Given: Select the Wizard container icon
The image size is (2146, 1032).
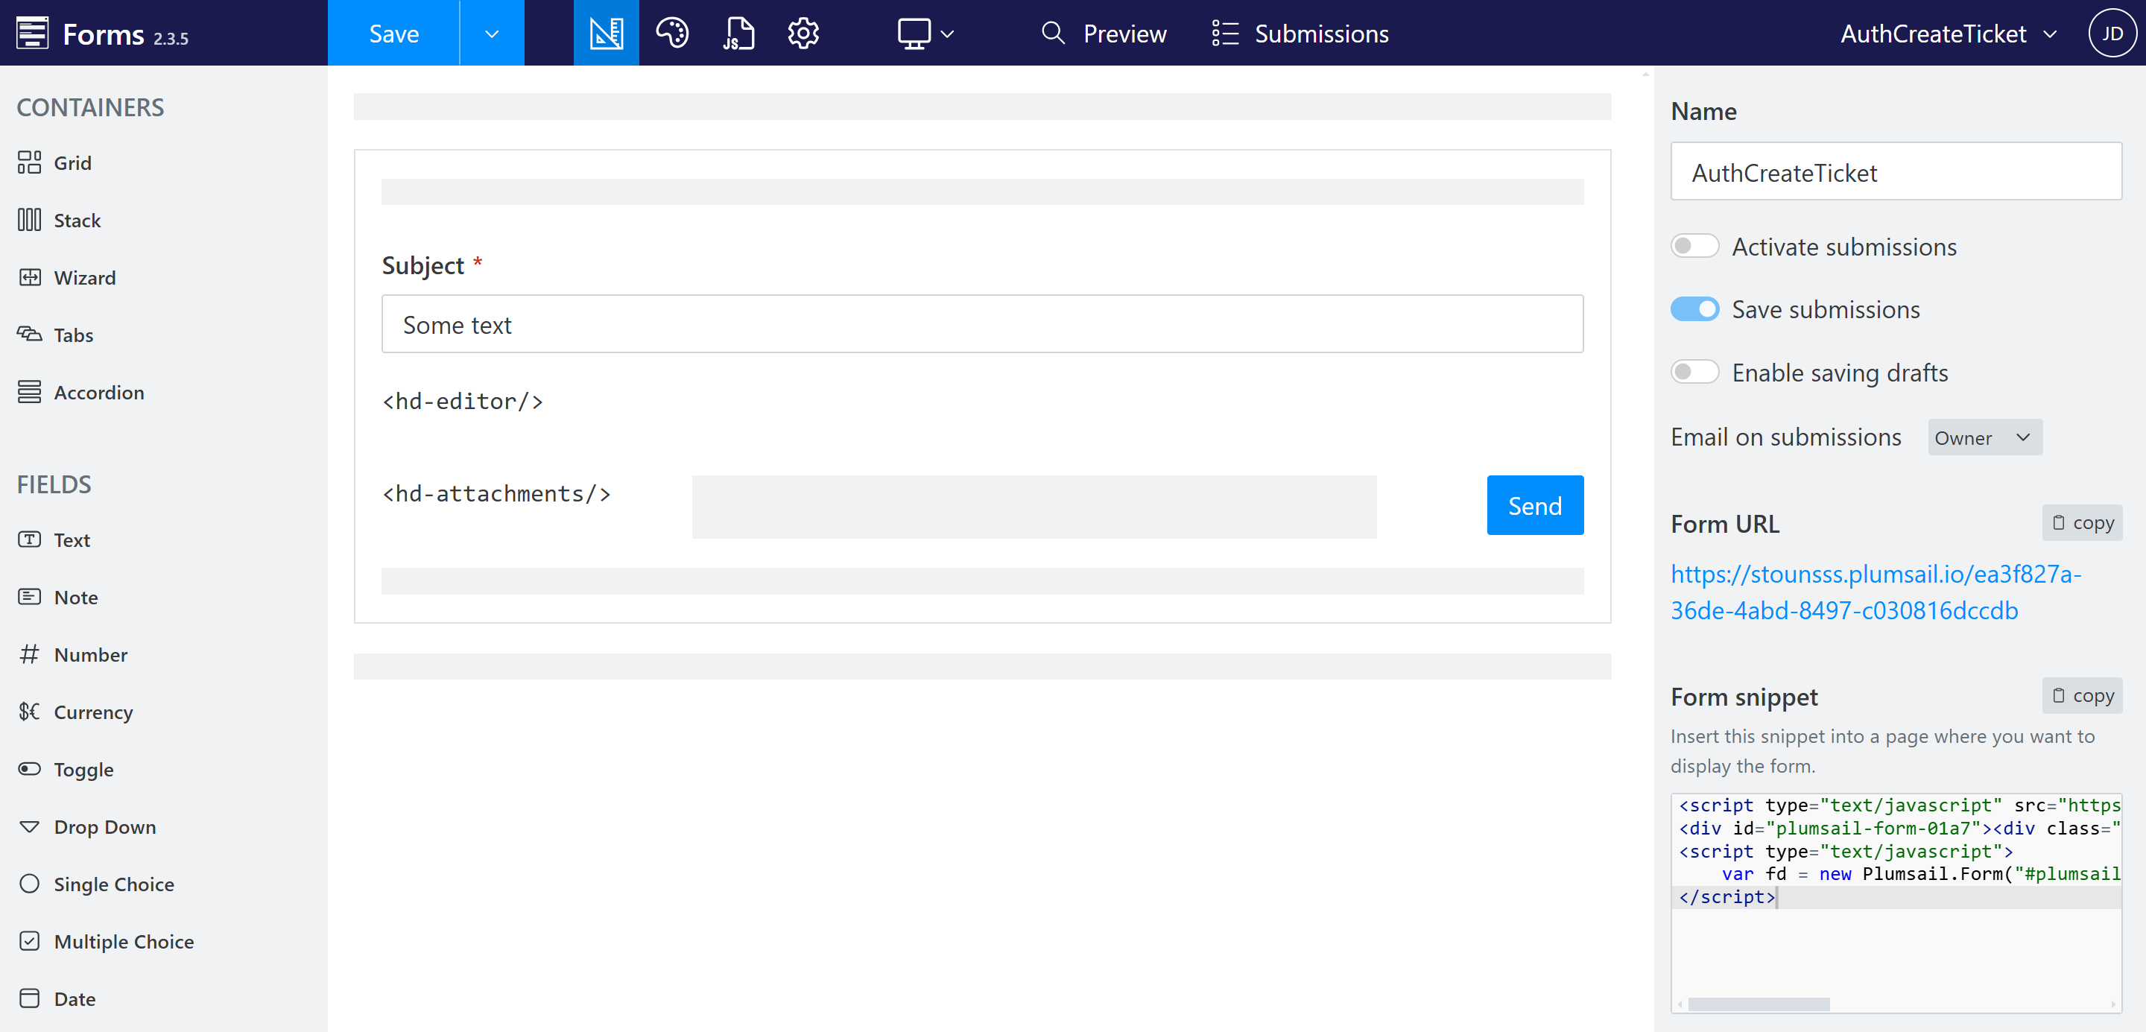Looking at the screenshot, I should 29,277.
